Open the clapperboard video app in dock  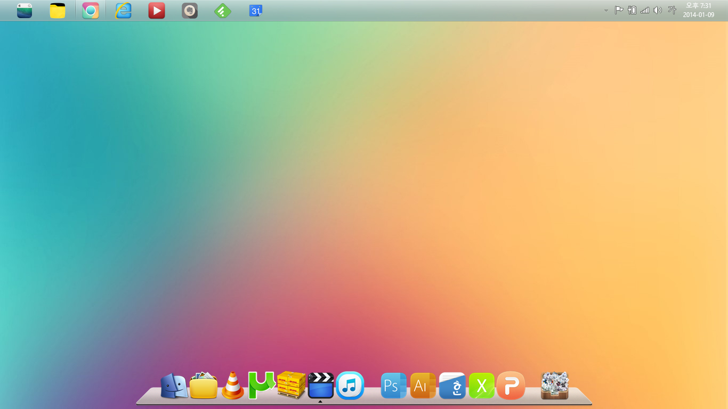pos(321,385)
